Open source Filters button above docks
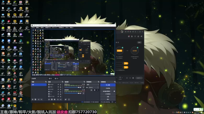Image resolution: width=204 pixels, height=114 pixels. point(57,79)
